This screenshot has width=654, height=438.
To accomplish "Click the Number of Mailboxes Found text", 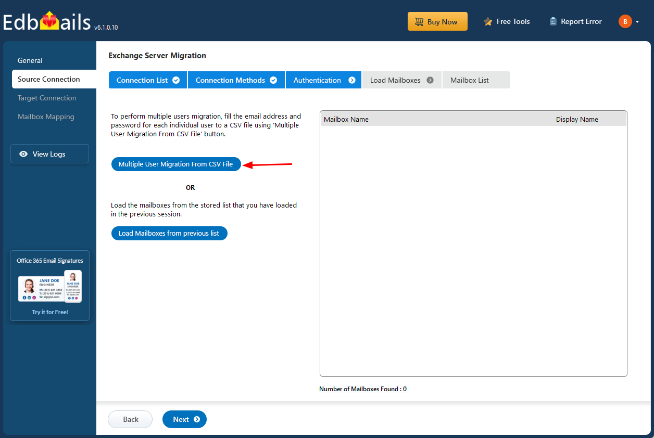I will click(363, 389).
